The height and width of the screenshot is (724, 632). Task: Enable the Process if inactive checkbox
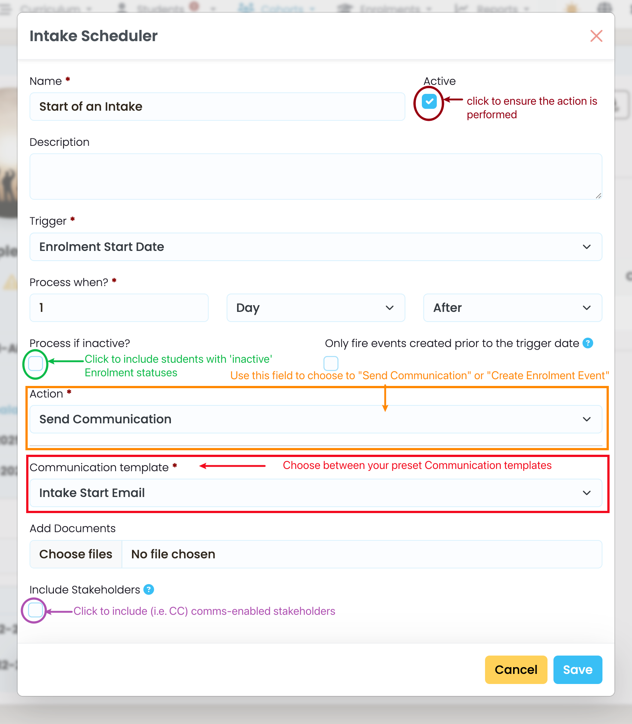[x=36, y=363]
